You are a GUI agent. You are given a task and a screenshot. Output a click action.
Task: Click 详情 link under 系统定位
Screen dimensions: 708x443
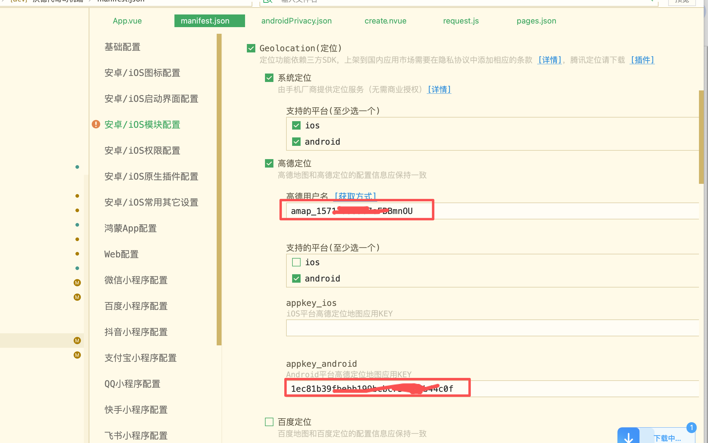pos(439,90)
